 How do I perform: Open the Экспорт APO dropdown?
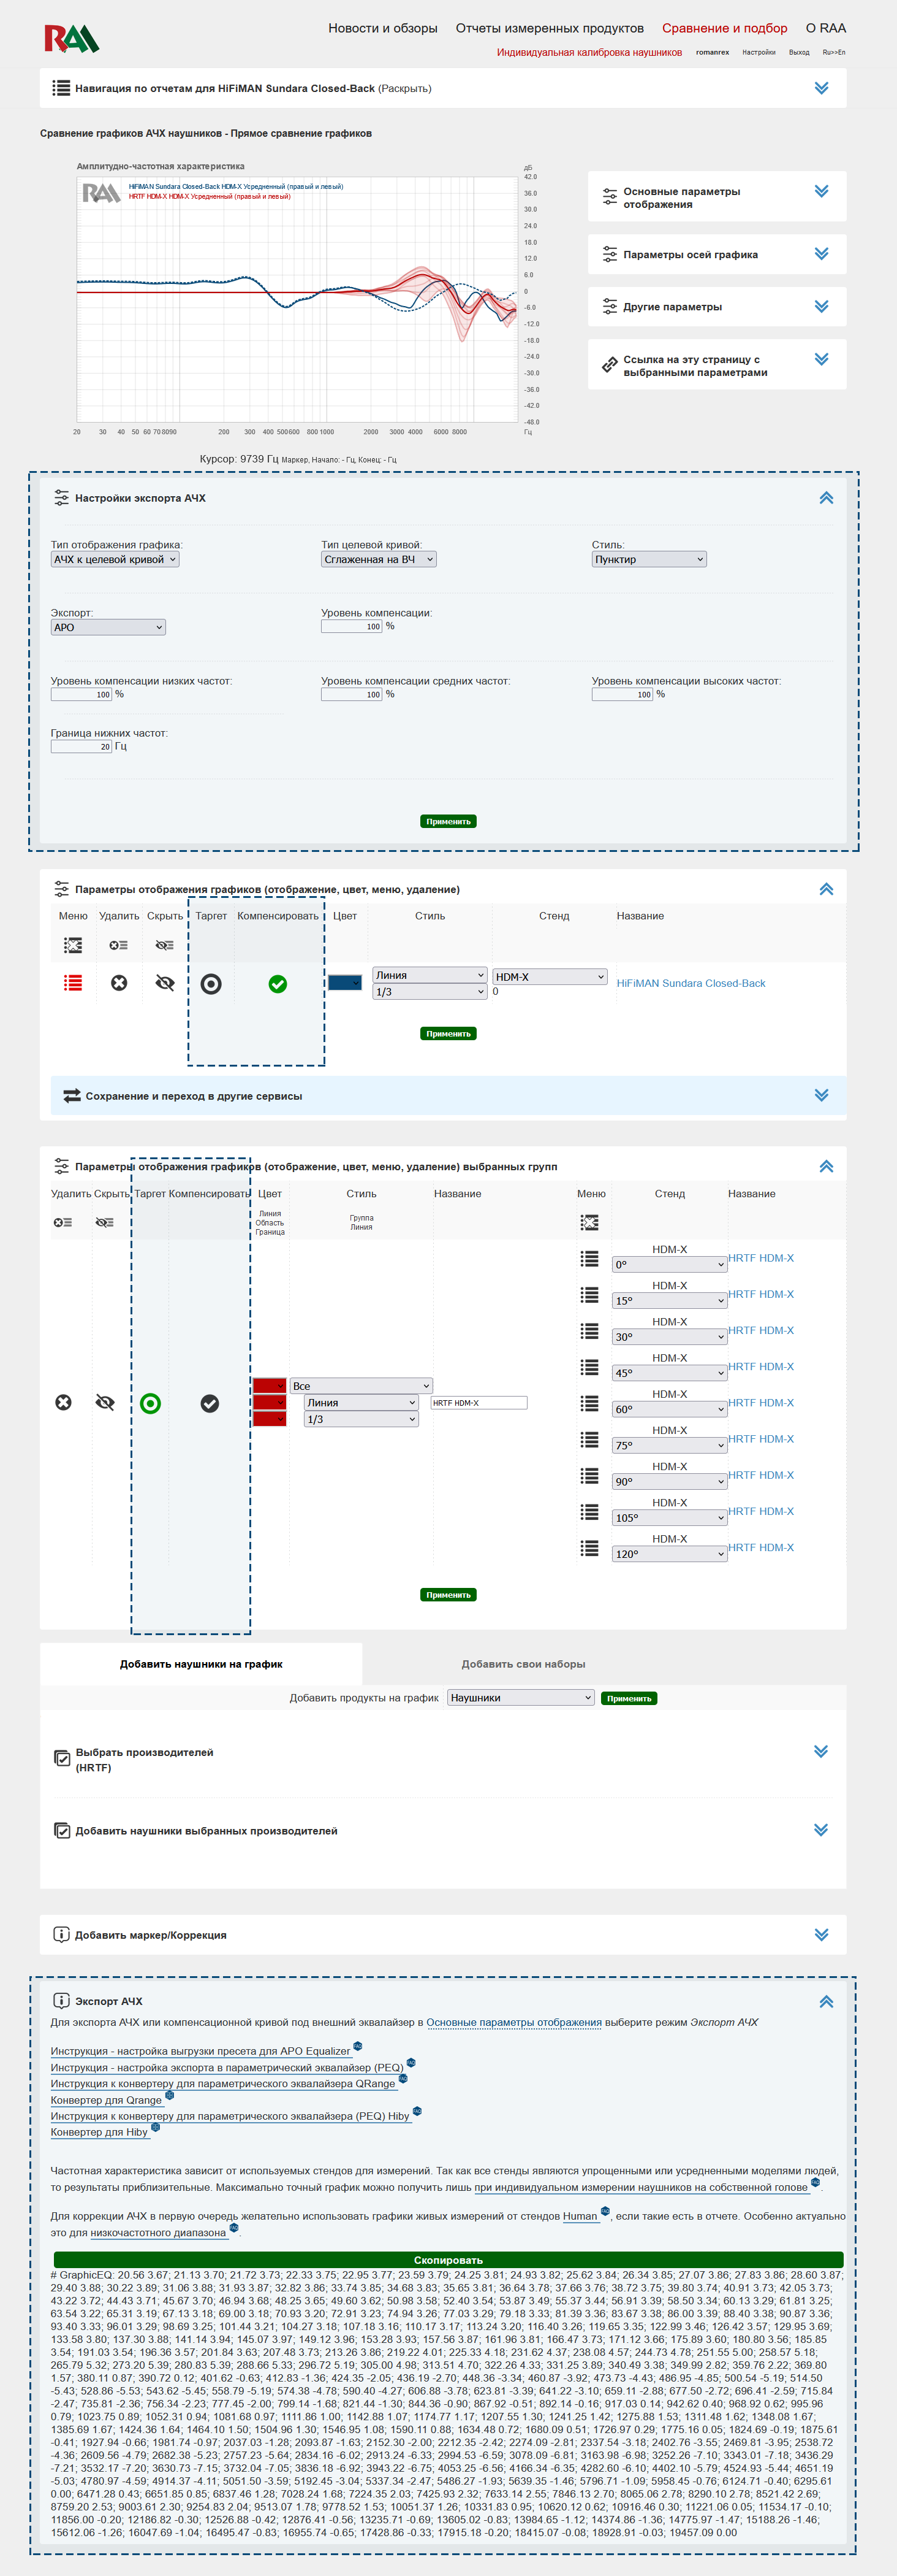108,627
